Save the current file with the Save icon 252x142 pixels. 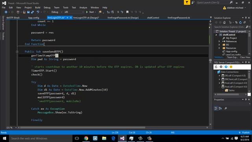click(28, 12)
